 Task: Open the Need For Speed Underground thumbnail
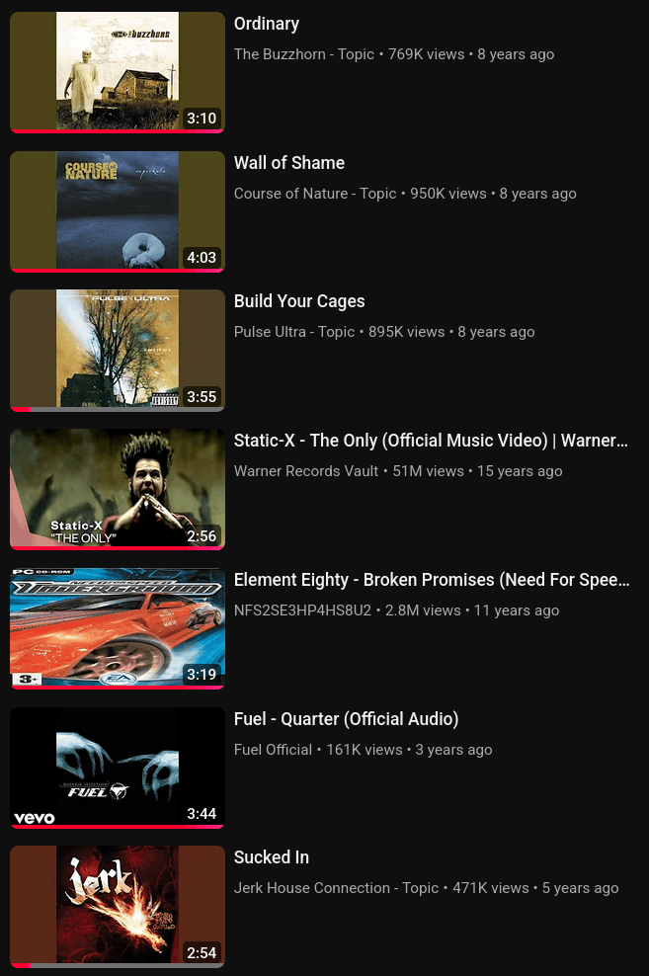tap(117, 628)
